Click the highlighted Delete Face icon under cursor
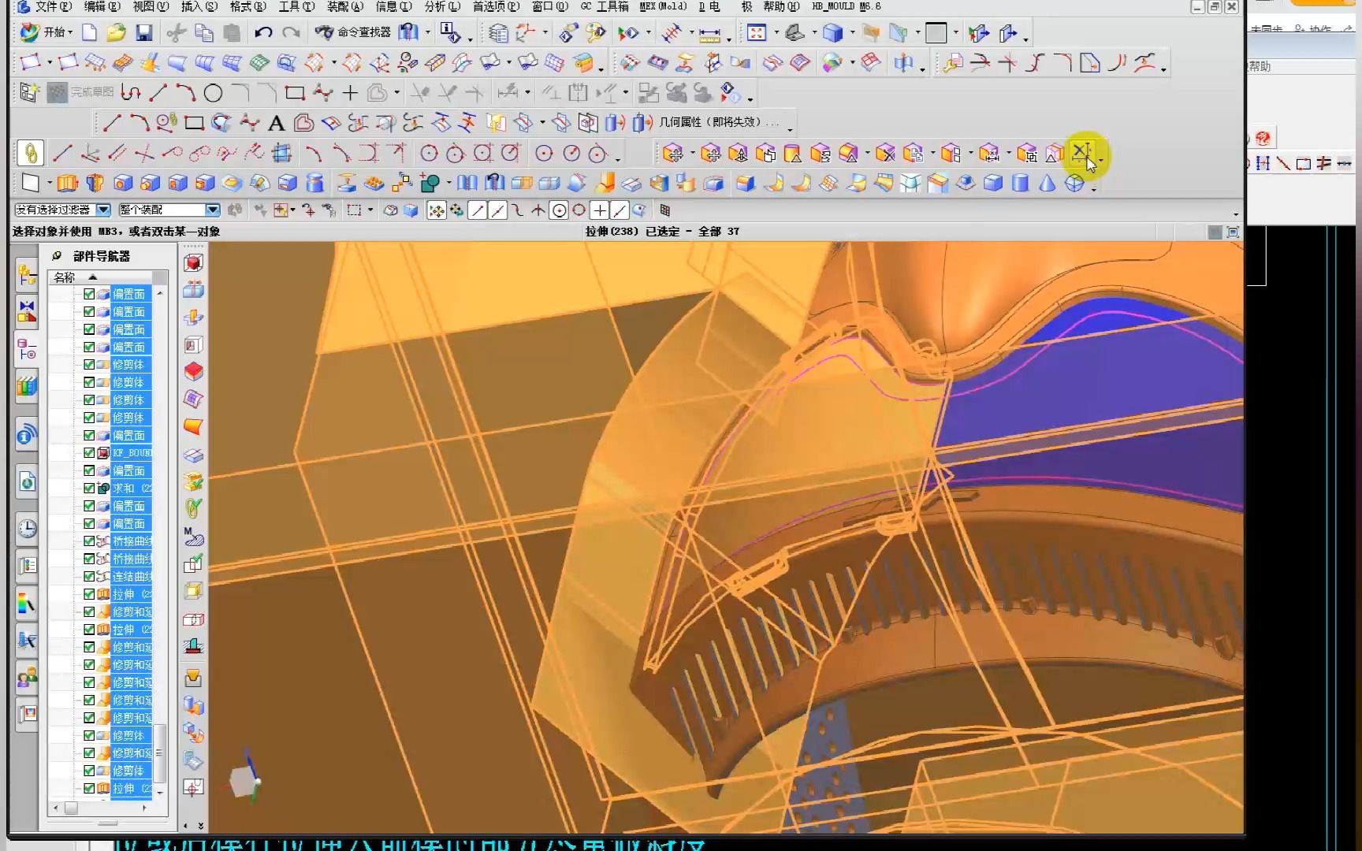The width and height of the screenshot is (1362, 851). [1082, 153]
